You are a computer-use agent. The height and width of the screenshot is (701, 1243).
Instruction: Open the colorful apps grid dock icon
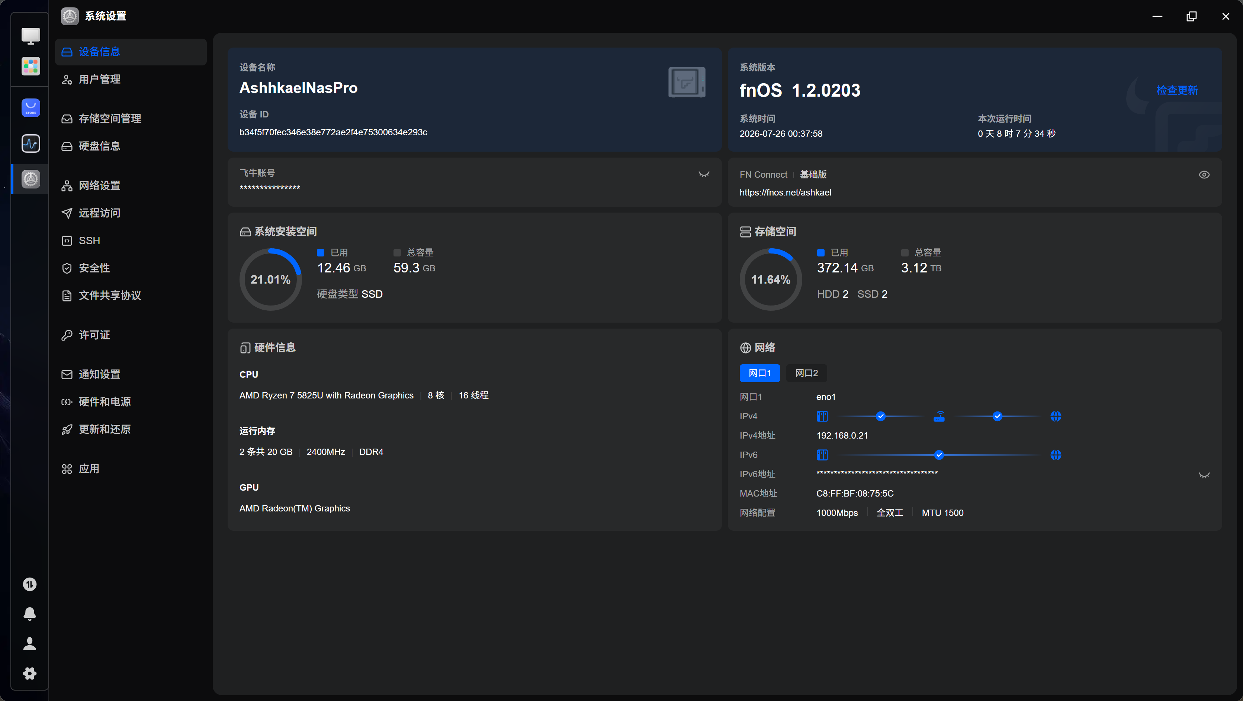click(30, 66)
